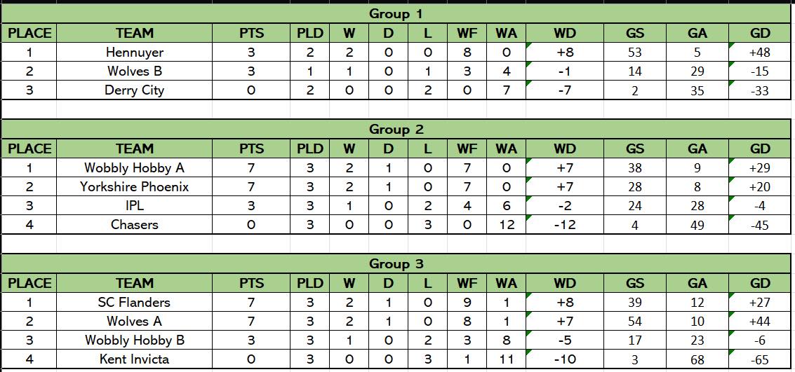Click the Kent Invicta team cell

click(x=135, y=359)
